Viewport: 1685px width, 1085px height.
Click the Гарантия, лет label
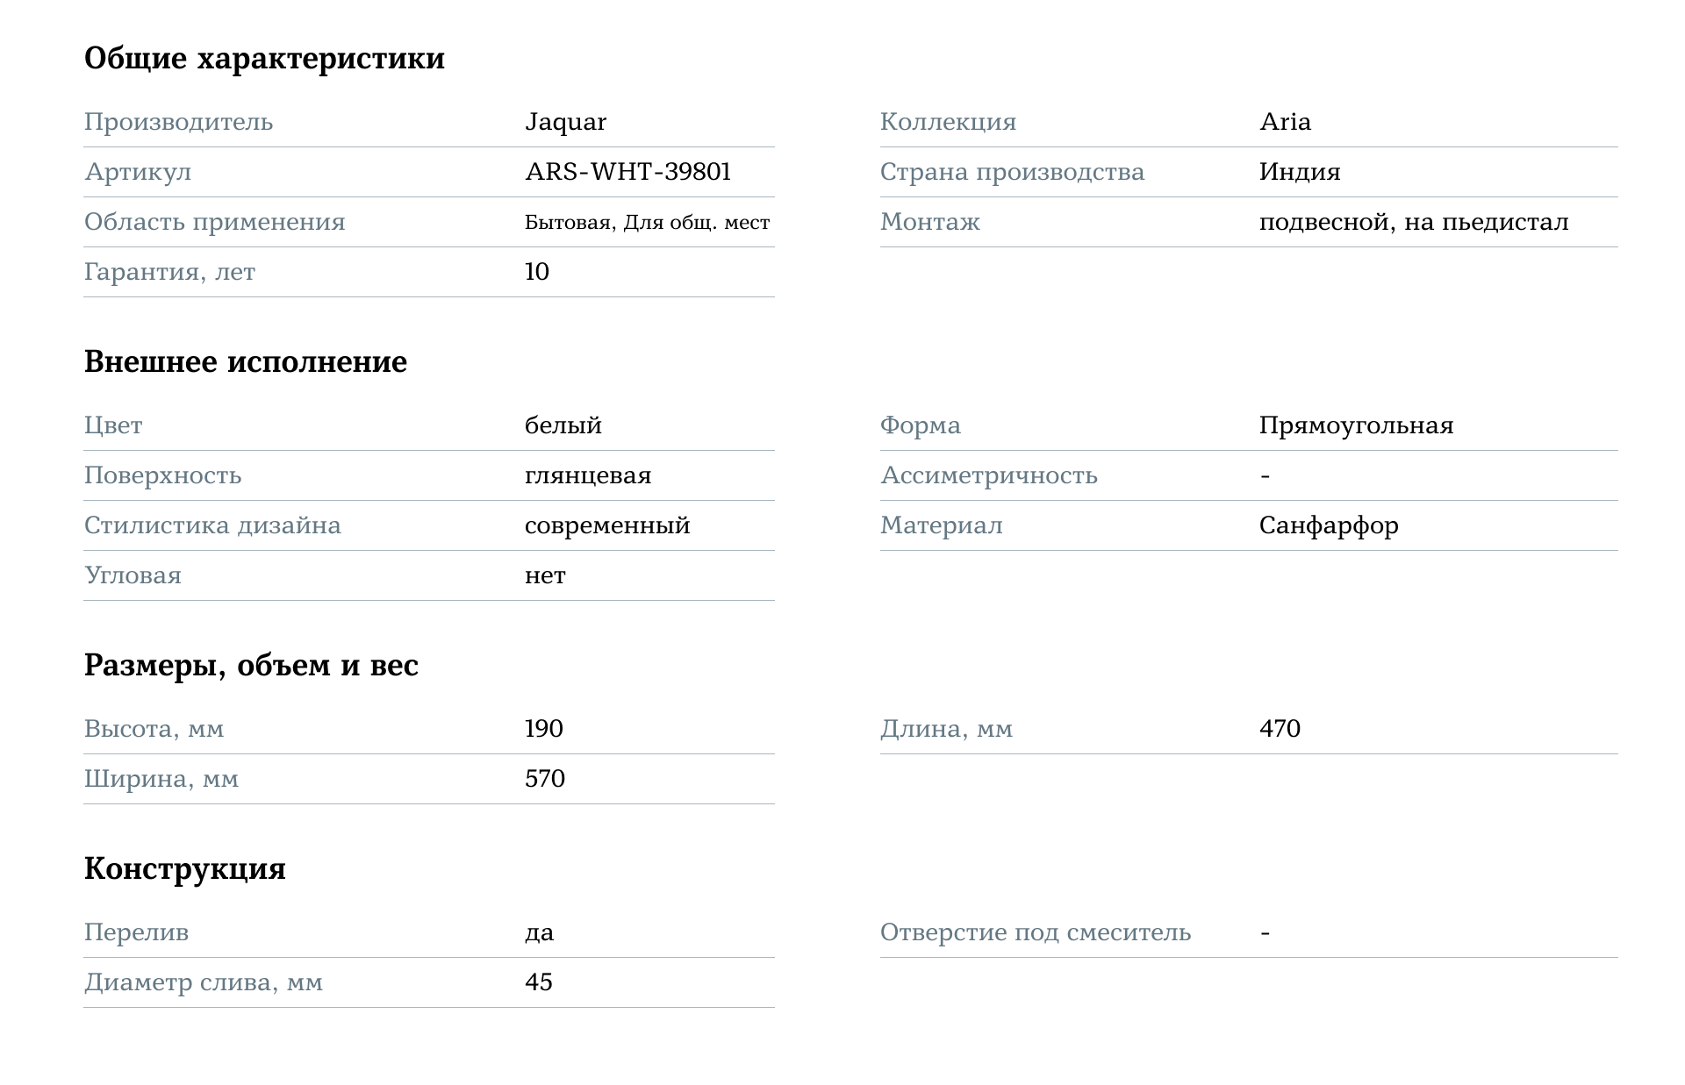tap(169, 272)
